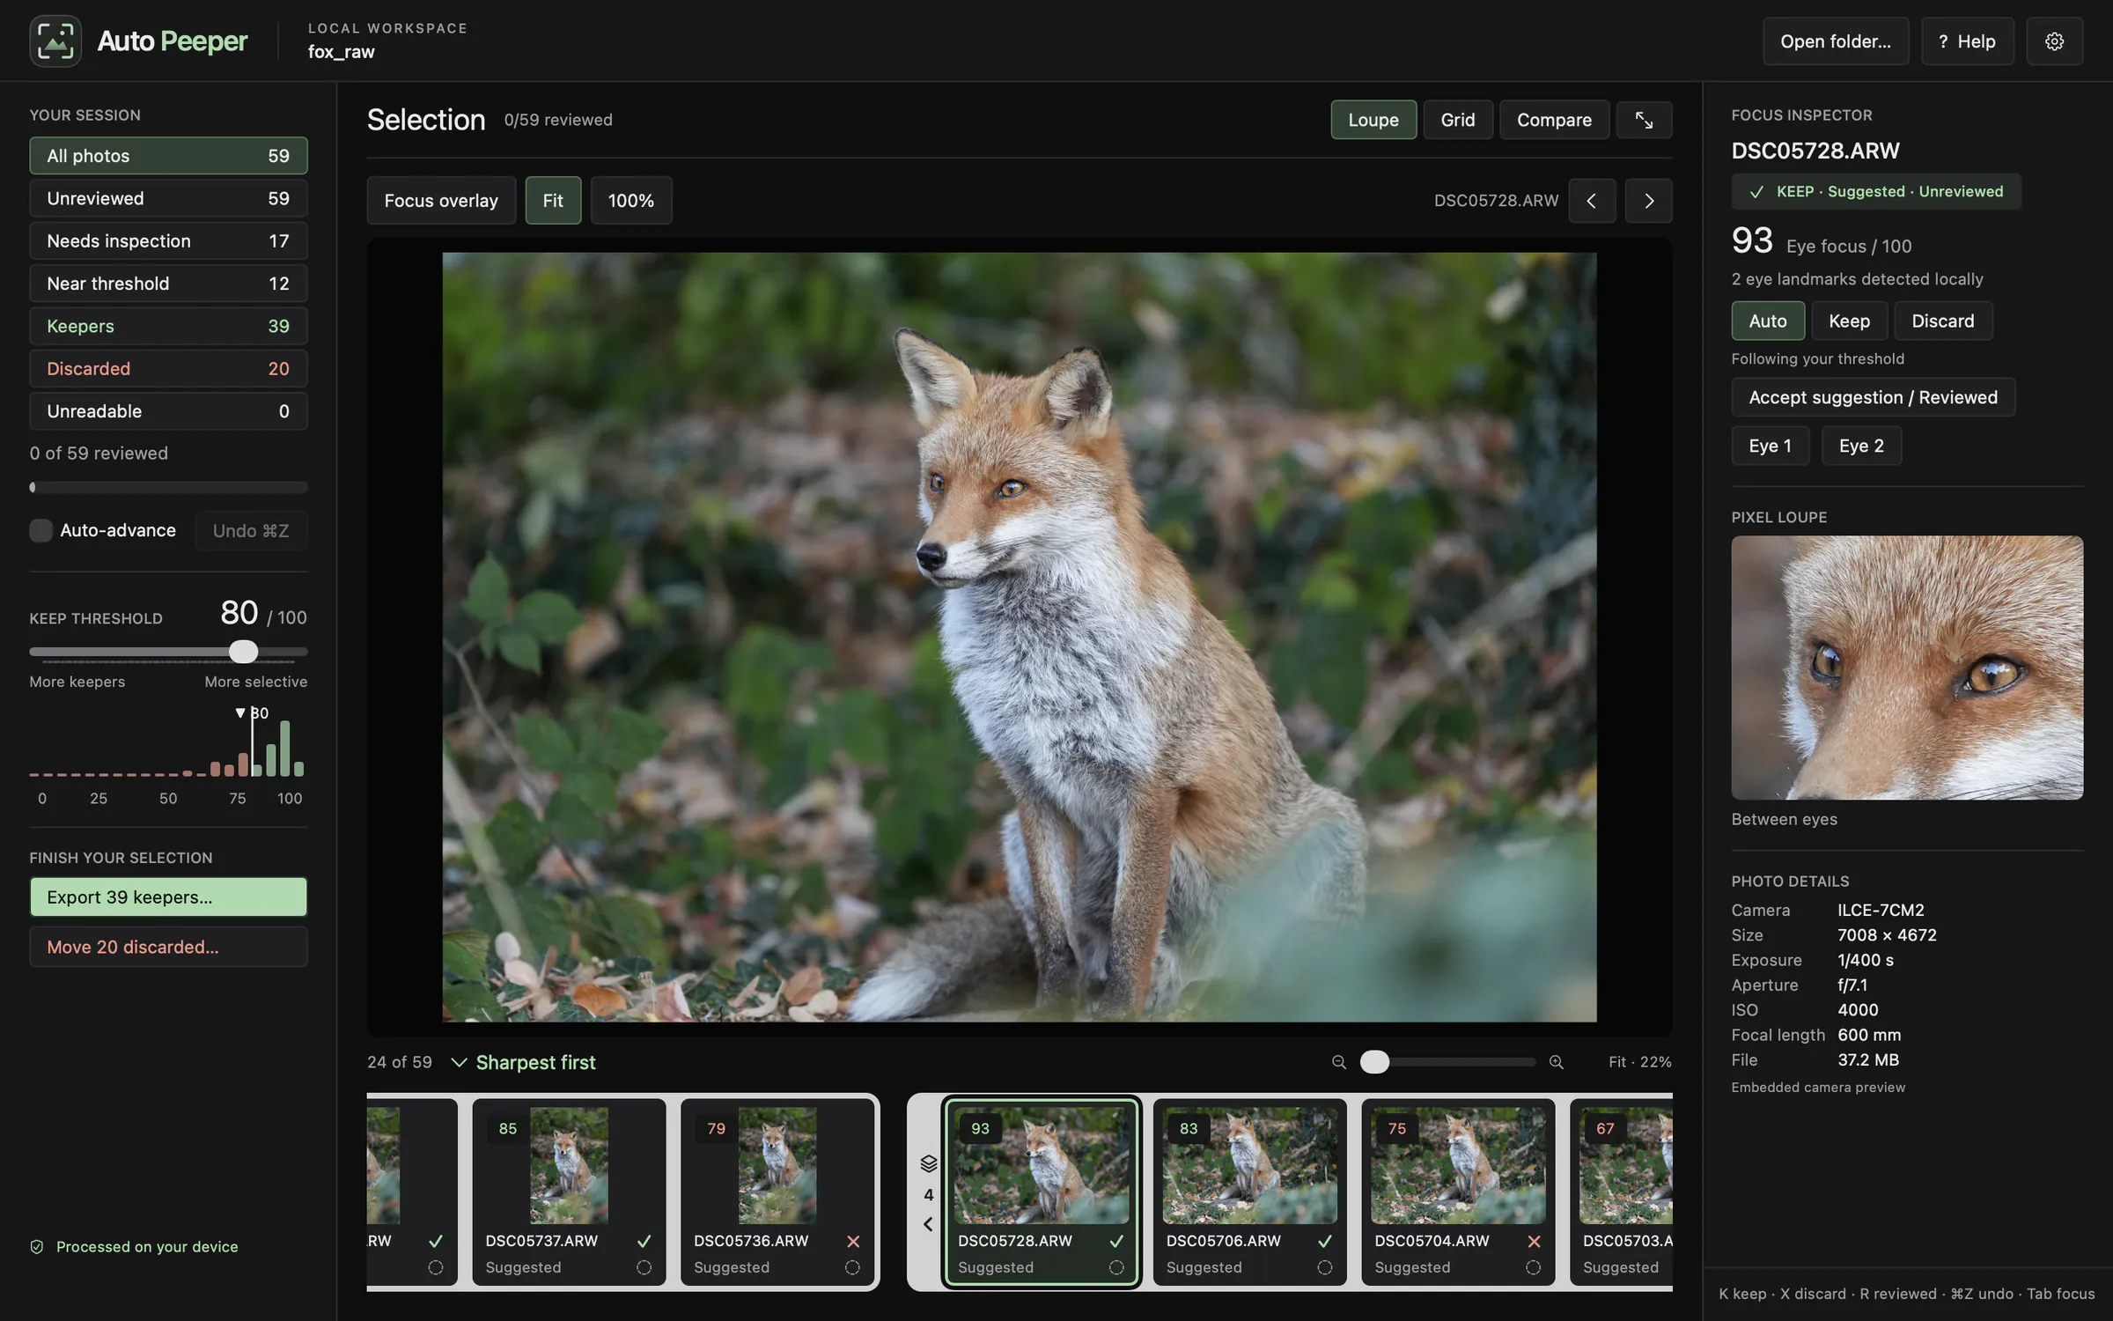Collapse the burst group with the chevron
Screen dimensions: 2113x1321
928,1224
